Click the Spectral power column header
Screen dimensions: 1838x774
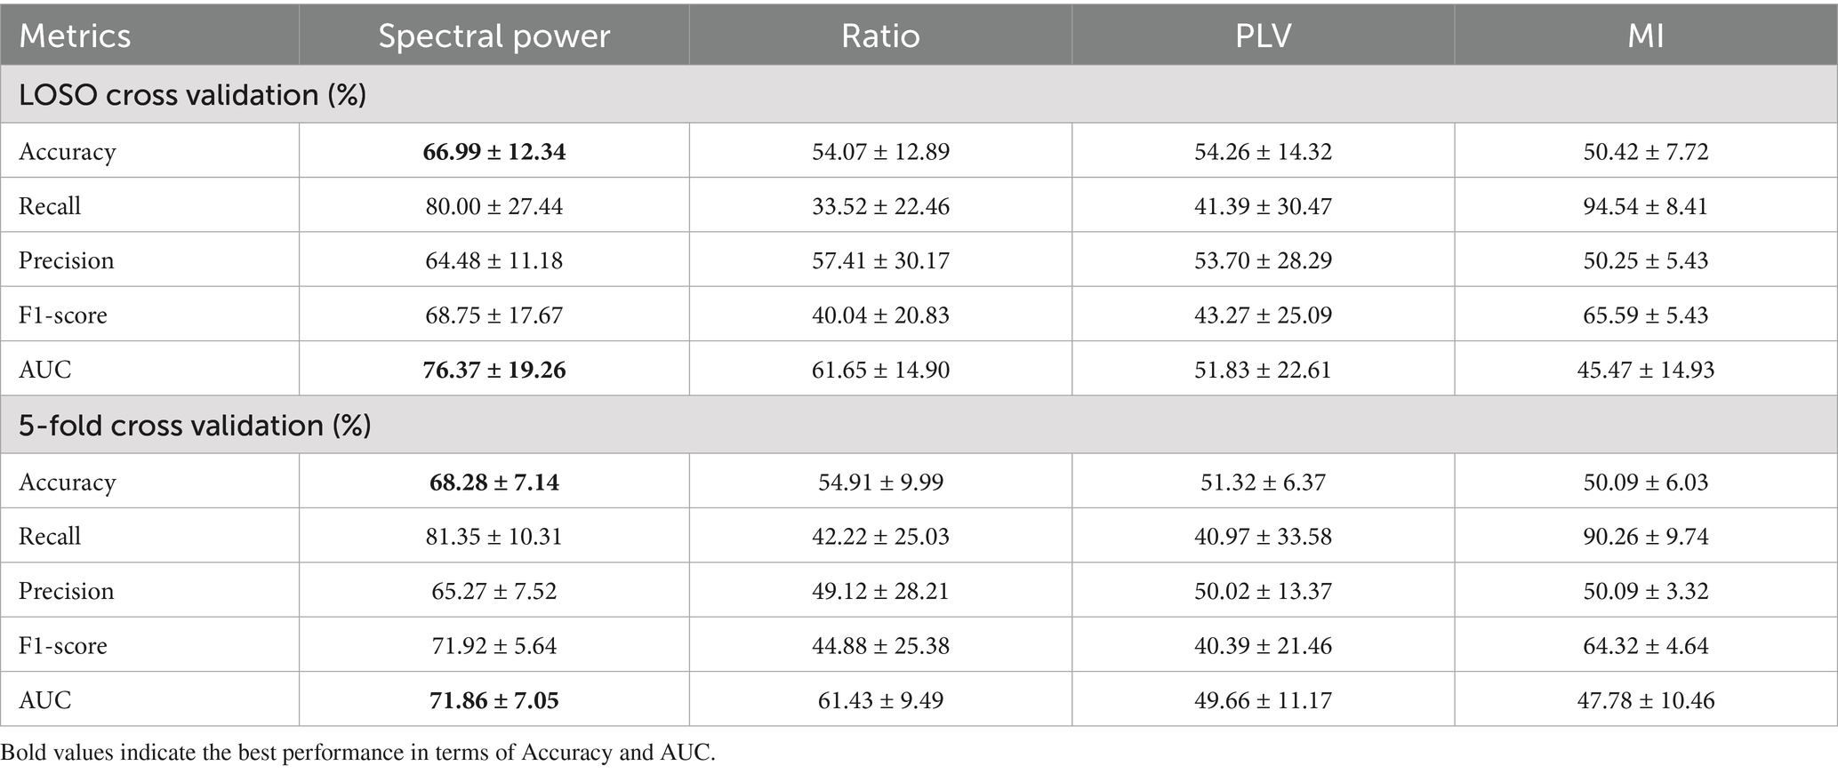(x=494, y=36)
